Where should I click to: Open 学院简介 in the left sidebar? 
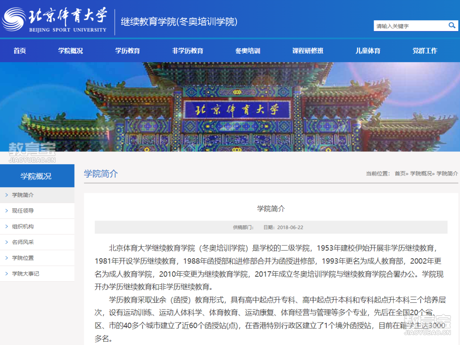37,195
